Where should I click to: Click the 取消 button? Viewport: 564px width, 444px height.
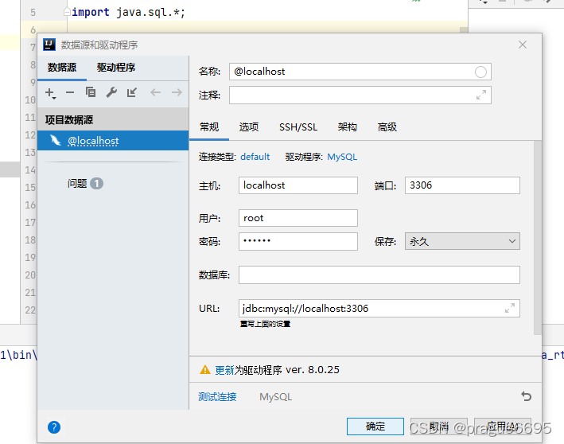(439, 426)
